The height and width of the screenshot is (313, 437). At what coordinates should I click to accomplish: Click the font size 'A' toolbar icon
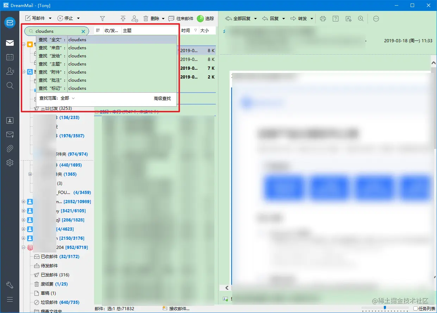348,18
